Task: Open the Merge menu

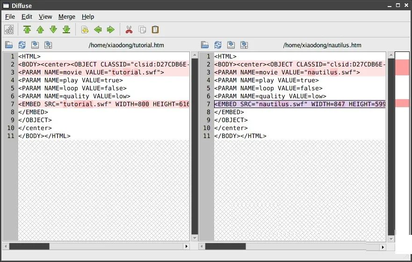Action: (67, 16)
